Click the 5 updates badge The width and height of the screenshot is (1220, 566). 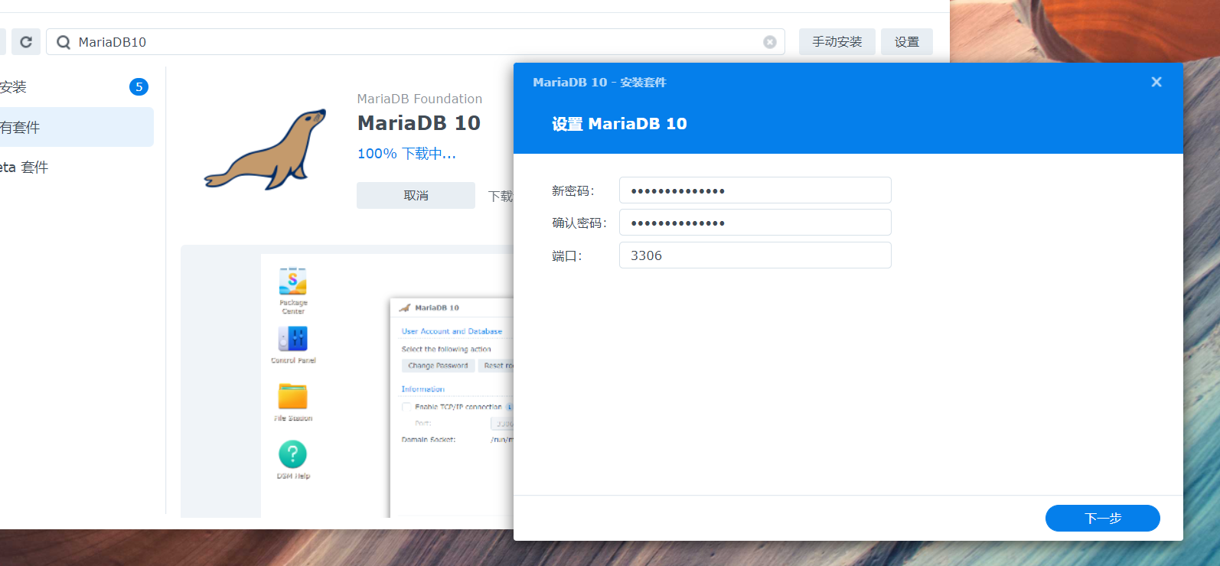tap(139, 87)
